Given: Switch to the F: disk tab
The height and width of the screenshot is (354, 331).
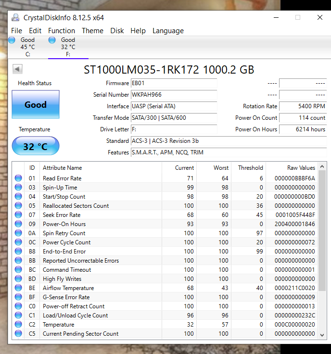Looking at the screenshot, I should (67, 47).
